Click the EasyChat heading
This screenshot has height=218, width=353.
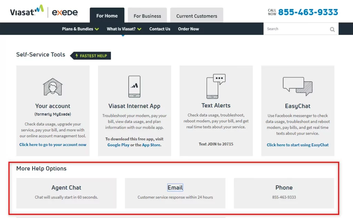(x=297, y=106)
